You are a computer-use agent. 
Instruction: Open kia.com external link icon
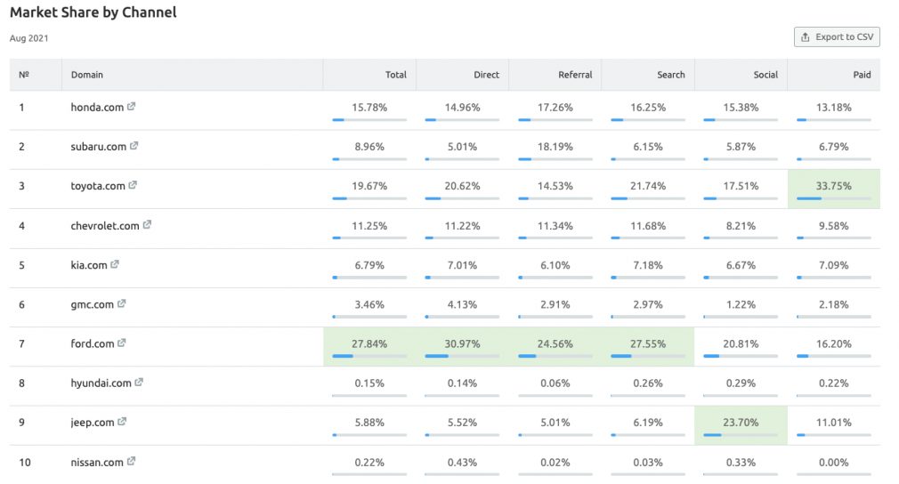[x=115, y=264]
